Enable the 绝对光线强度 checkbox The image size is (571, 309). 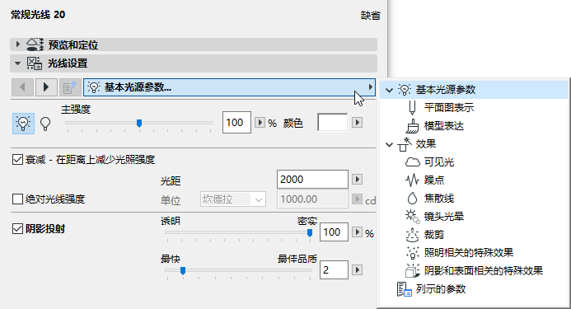click(17, 199)
